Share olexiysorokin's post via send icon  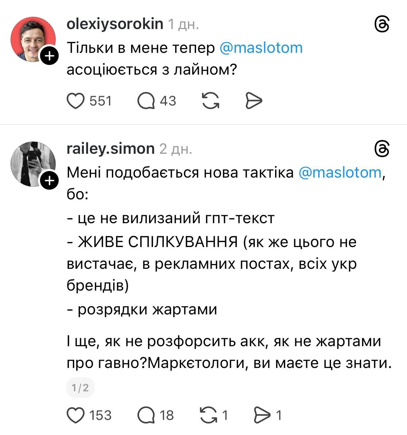tap(254, 101)
